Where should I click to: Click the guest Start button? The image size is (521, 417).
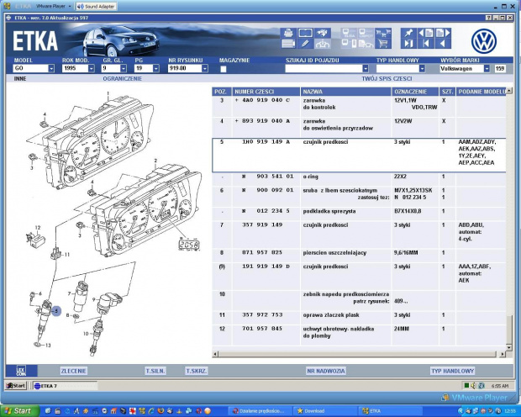point(16,386)
